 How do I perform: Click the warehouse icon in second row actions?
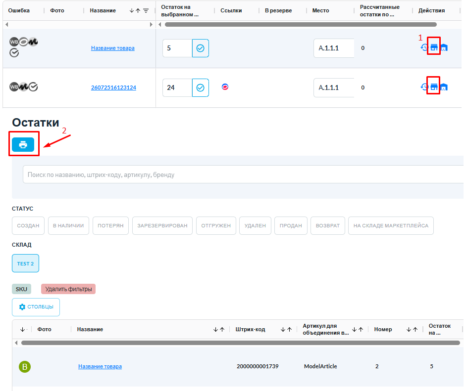pos(444,87)
